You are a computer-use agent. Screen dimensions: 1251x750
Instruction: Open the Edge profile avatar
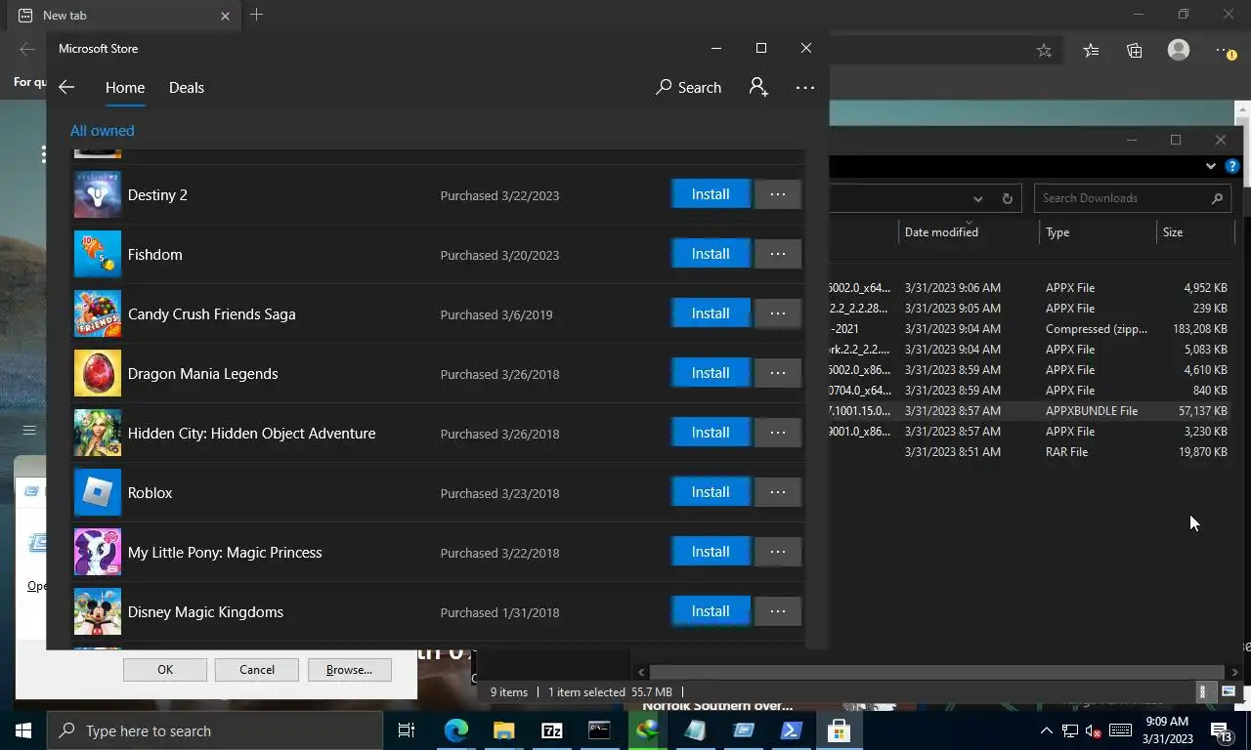1179,50
